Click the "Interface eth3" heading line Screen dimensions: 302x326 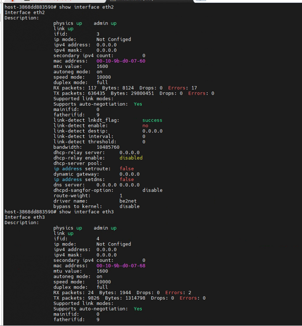click(x=25, y=217)
